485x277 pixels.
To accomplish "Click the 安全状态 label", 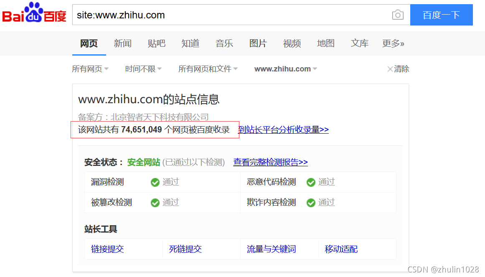I will [x=104, y=162].
